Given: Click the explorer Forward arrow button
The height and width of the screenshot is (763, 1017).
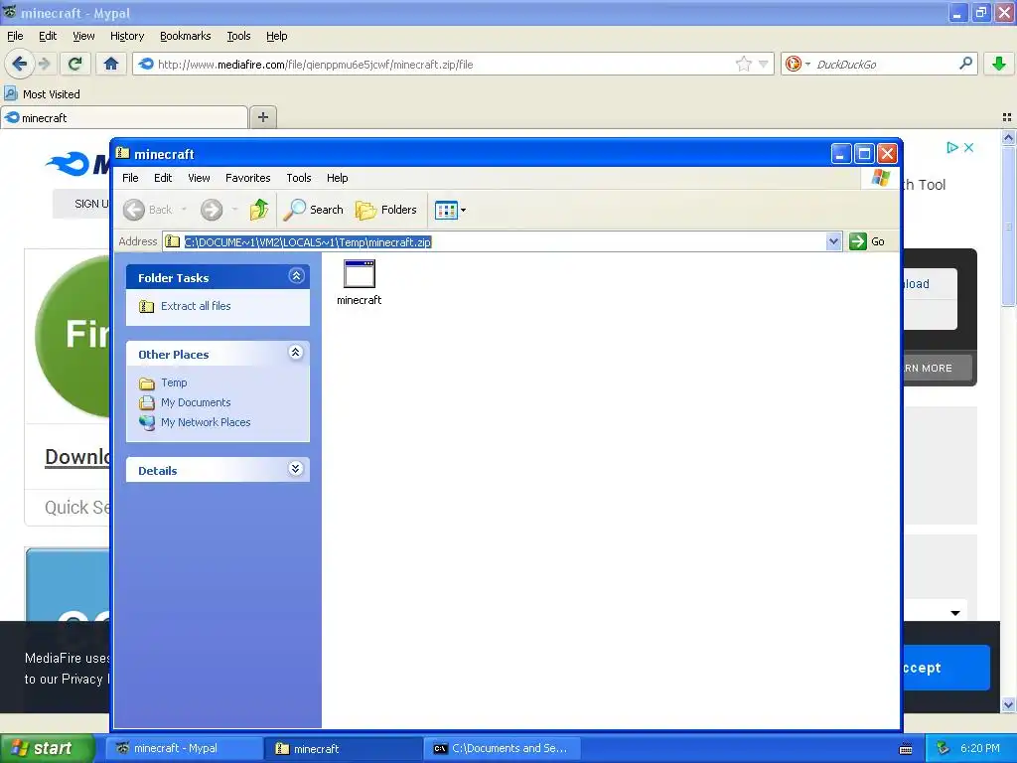Looking at the screenshot, I should (x=212, y=210).
